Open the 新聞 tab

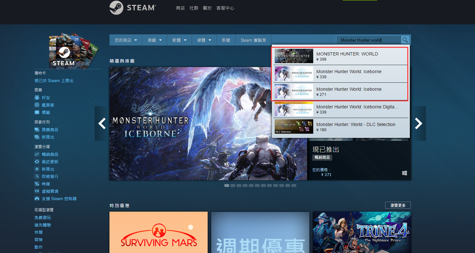coord(226,40)
